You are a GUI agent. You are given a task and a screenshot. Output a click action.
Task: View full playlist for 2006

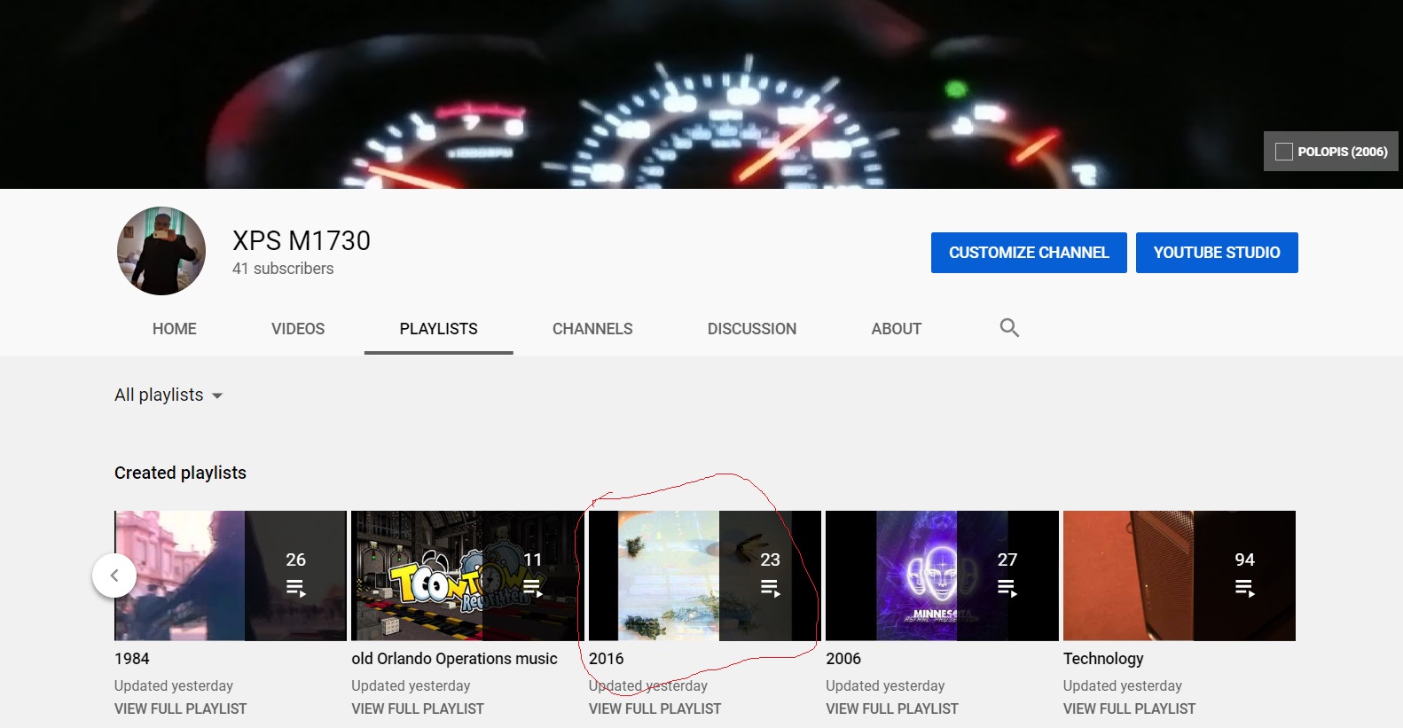tap(892, 709)
